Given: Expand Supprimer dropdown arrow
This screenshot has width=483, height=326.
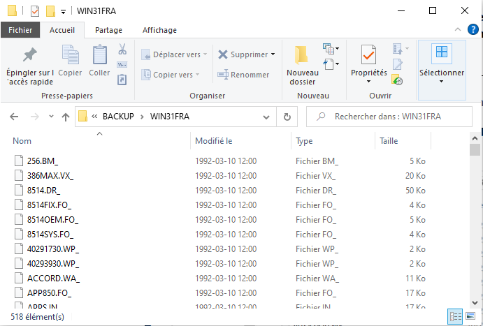Looking at the screenshot, I should pos(273,54).
